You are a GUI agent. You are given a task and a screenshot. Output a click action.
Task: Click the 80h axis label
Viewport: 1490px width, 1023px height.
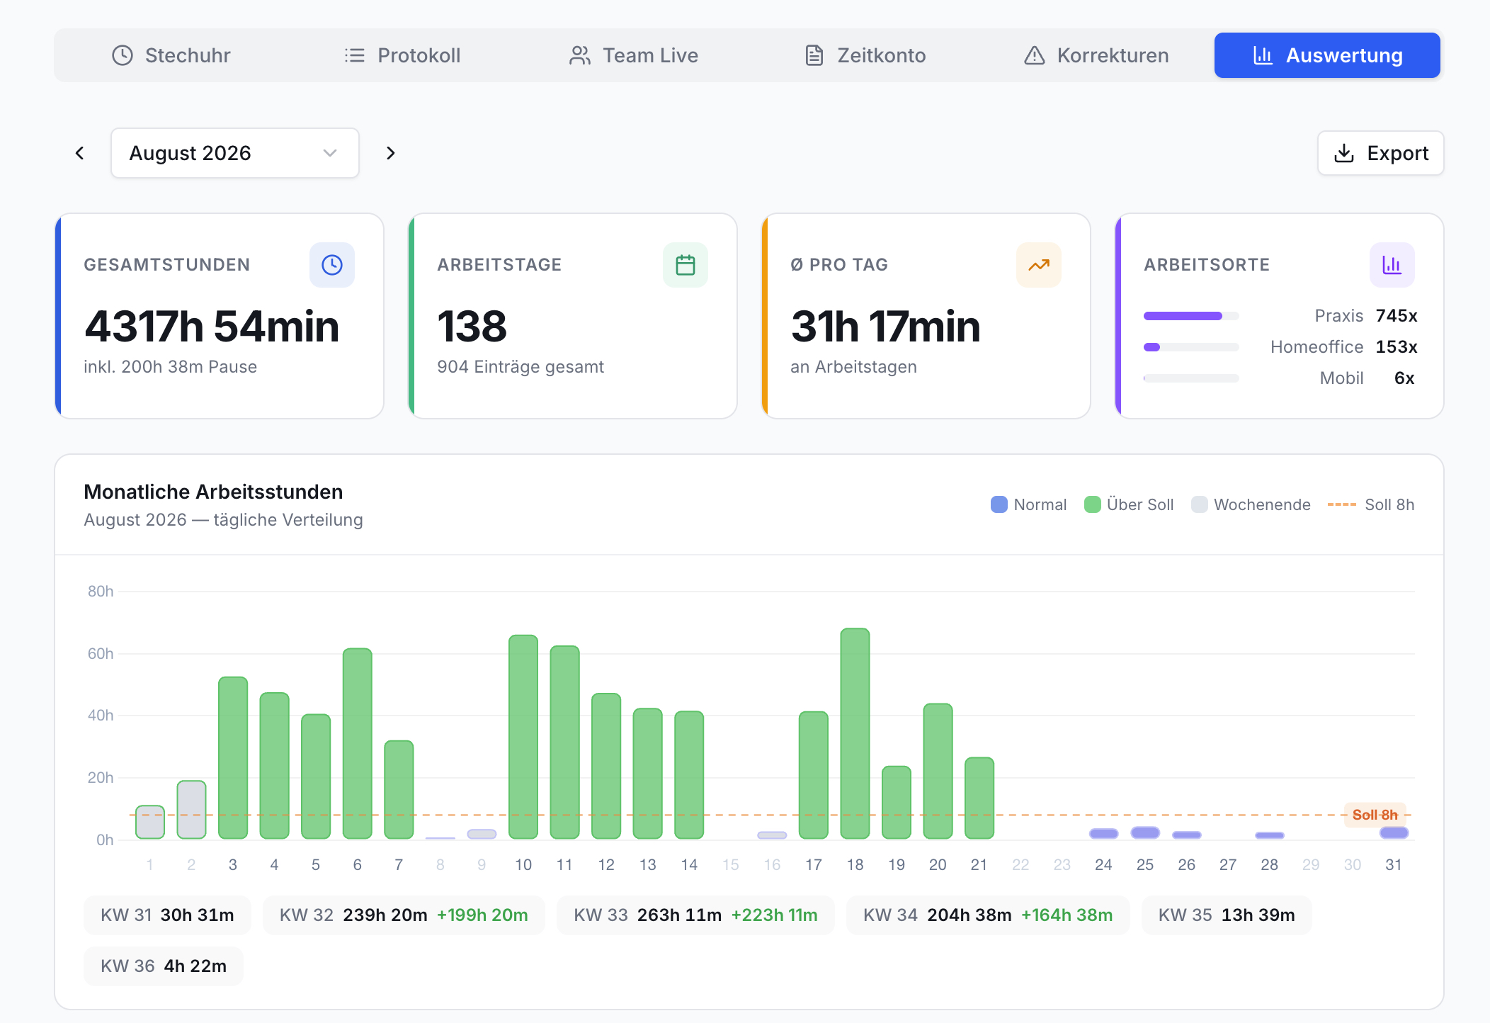click(101, 592)
